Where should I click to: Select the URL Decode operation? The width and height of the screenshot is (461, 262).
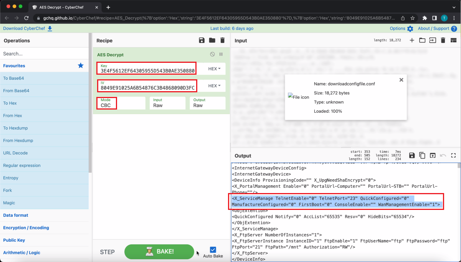[x=44, y=153]
